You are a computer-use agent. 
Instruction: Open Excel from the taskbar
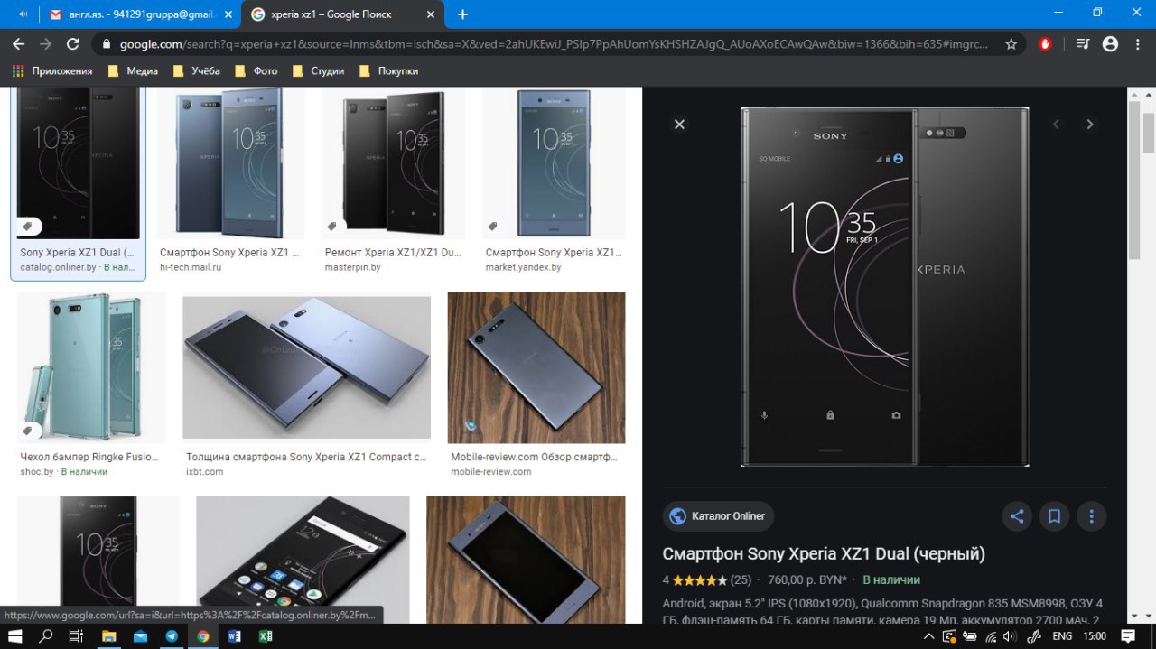point(266,635)
